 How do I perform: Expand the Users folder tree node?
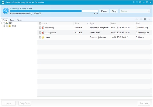(4, 26)
